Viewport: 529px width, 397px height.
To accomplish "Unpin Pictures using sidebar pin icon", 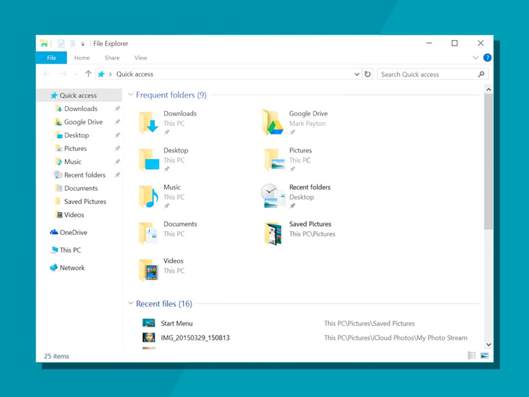I will pos(117,148).
